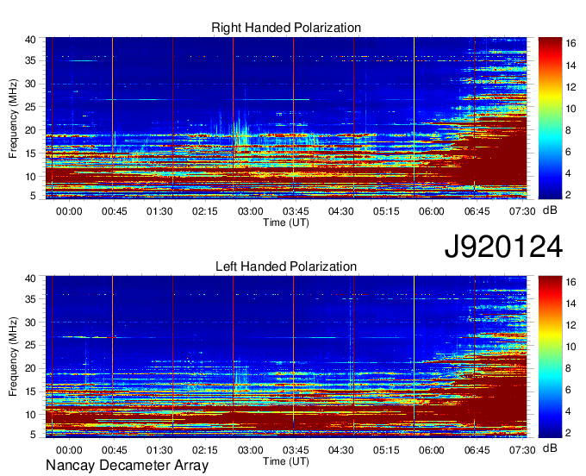Image resolution: width=586 pixels, height=476 pixels.
Task: Click the bottom plot's 'Frequency (MHz)' axis label
Action: 13,357
